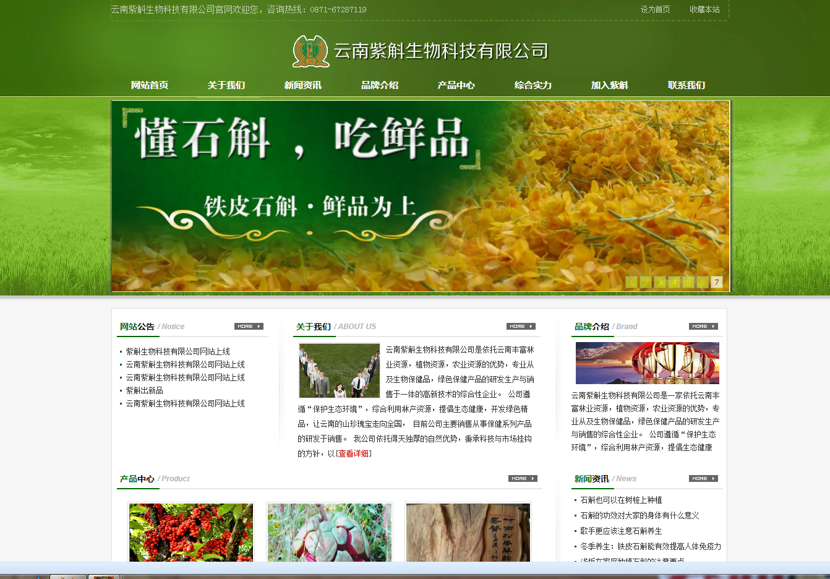Click the red 查看详细 details link

point(354,453)
